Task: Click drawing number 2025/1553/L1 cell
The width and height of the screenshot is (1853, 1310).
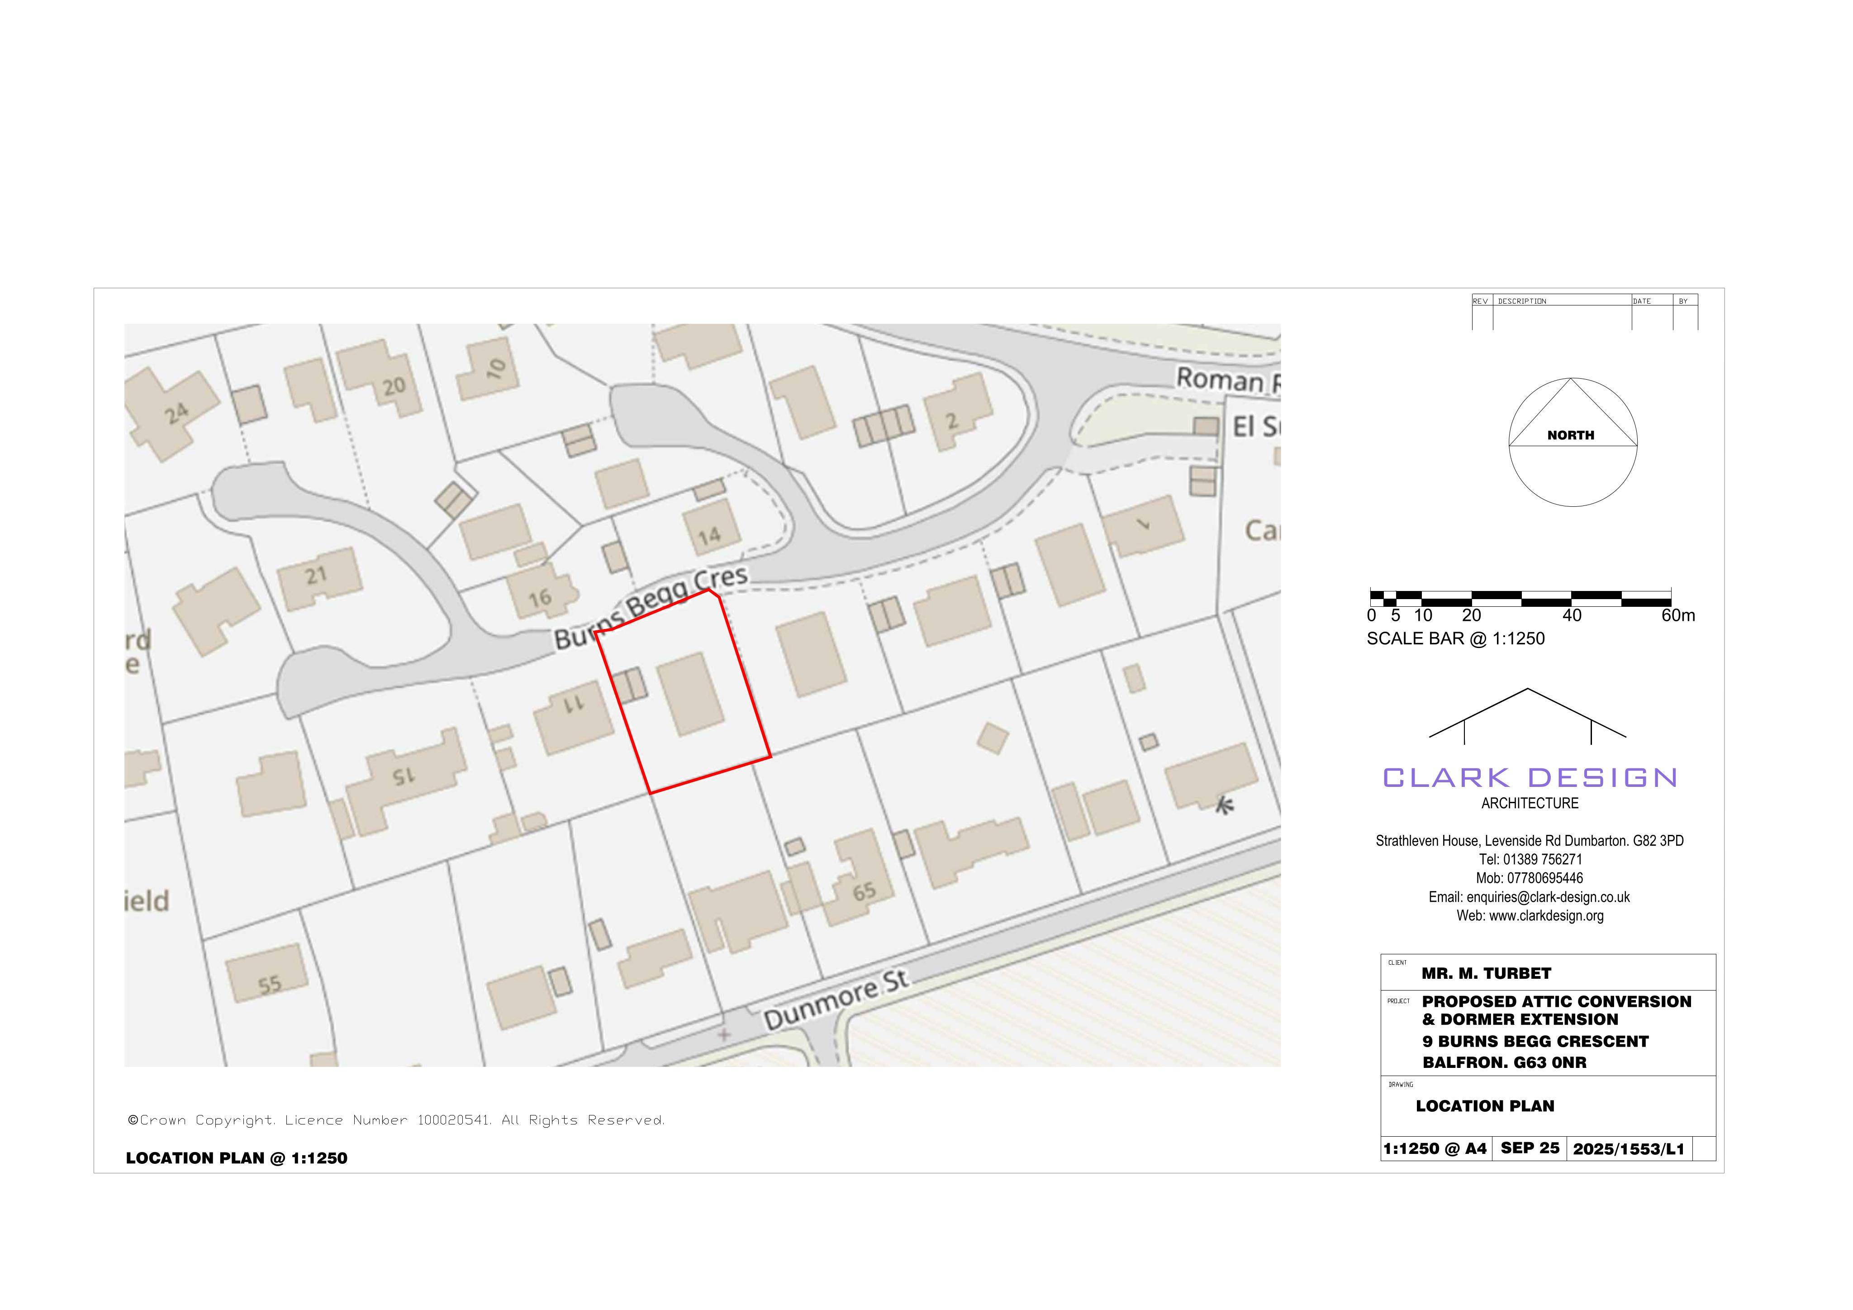Action: tap(1629, 1149)
